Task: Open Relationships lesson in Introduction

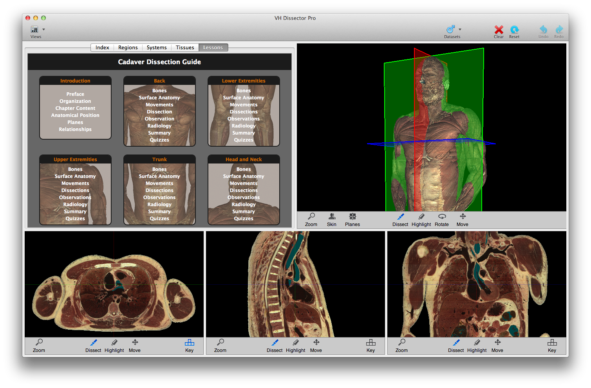Action: (75, 129)
